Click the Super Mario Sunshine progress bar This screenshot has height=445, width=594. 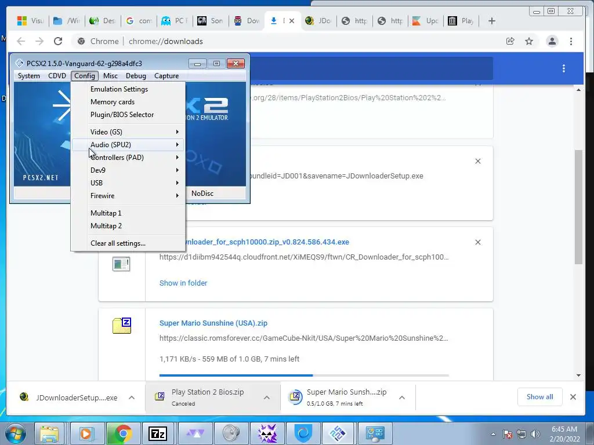tap(304, 375)
